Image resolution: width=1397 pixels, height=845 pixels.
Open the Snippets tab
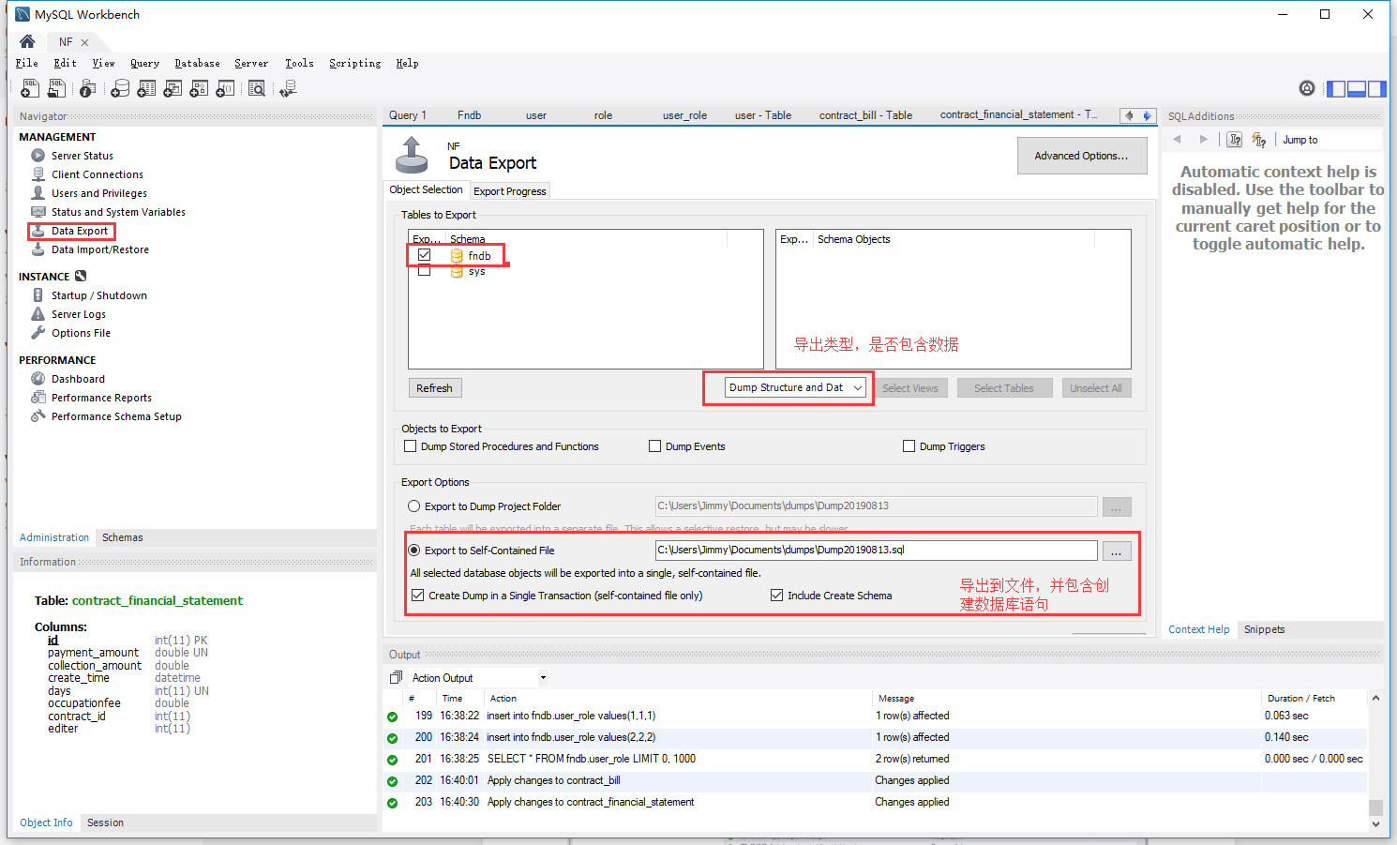(1264, 629)
